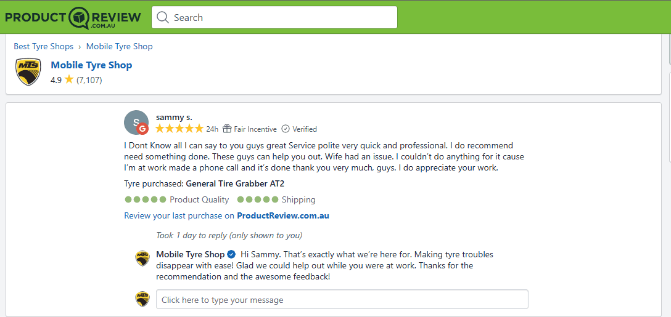This screenshot has height=317, width=671.
Task: Click the gift Fair Incentive icon
Action: 227,129
